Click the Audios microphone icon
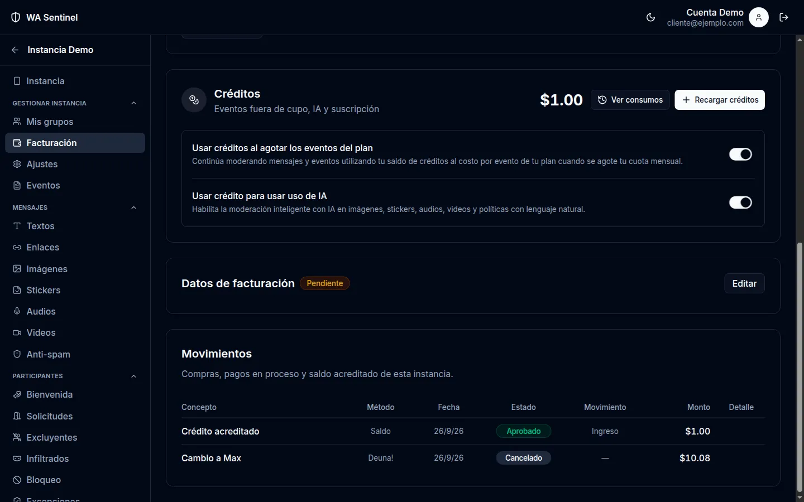Viewport: 804px width, 502px height. [17, 311]
